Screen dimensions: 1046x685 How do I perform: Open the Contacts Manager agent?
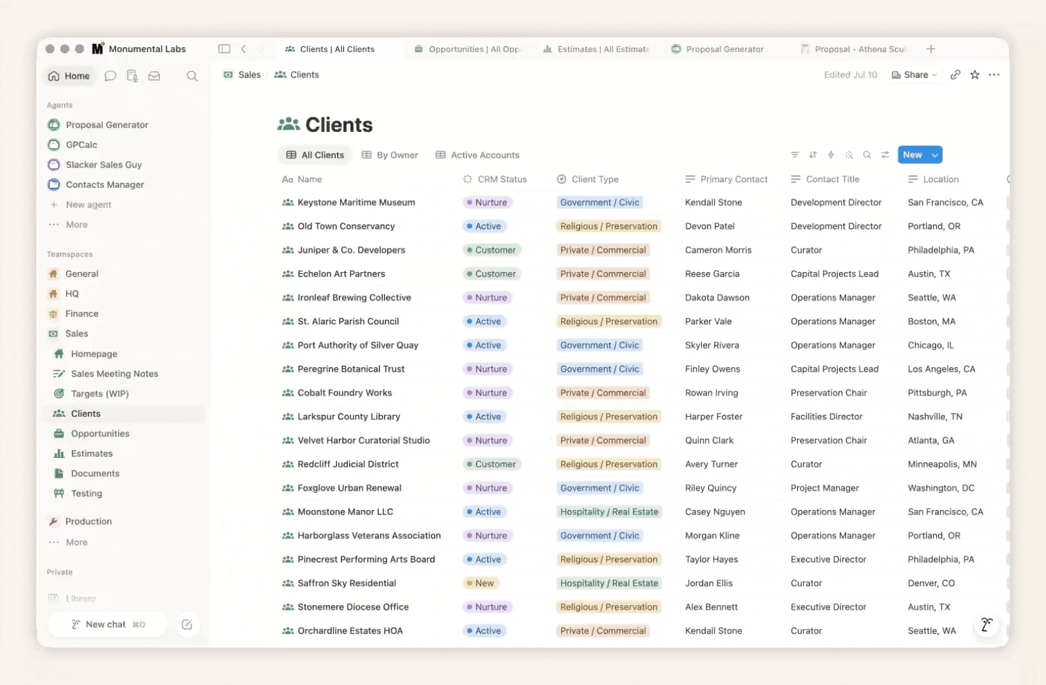tap(105, 185)
